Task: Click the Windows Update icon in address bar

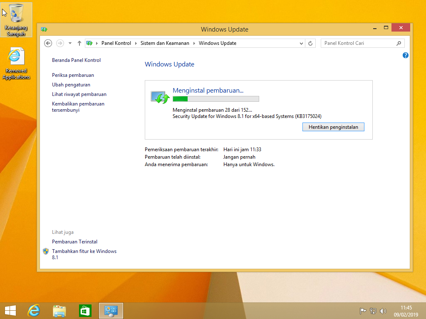Action: [x=89, y=43]
